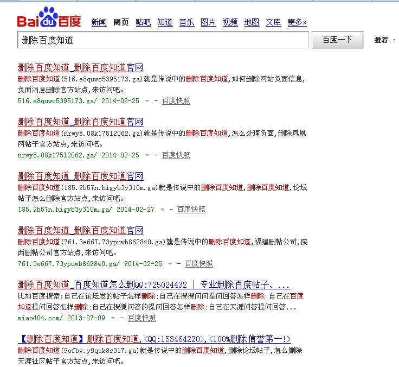Open the QQ:725024432 result title
Image resolution: width=399 pixels, height=367 pixels.
coord(154,284)
